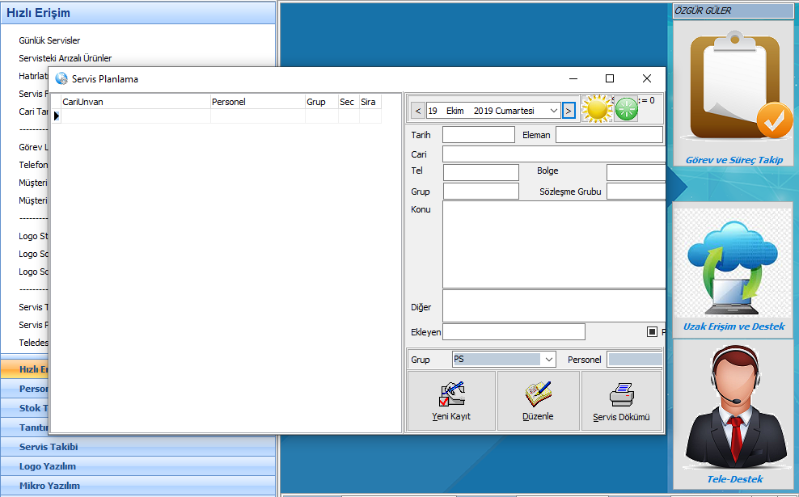The height and width of the screenshot is (497, 799).
Task: Expand the date picker dropdown
Action: point(553,111)
